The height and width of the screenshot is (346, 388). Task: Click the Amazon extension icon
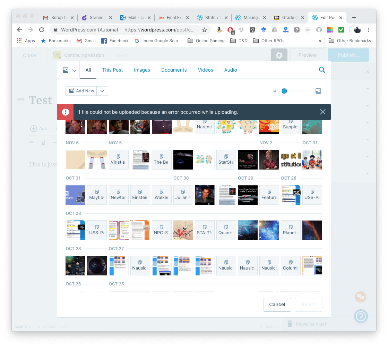point(219,30)
